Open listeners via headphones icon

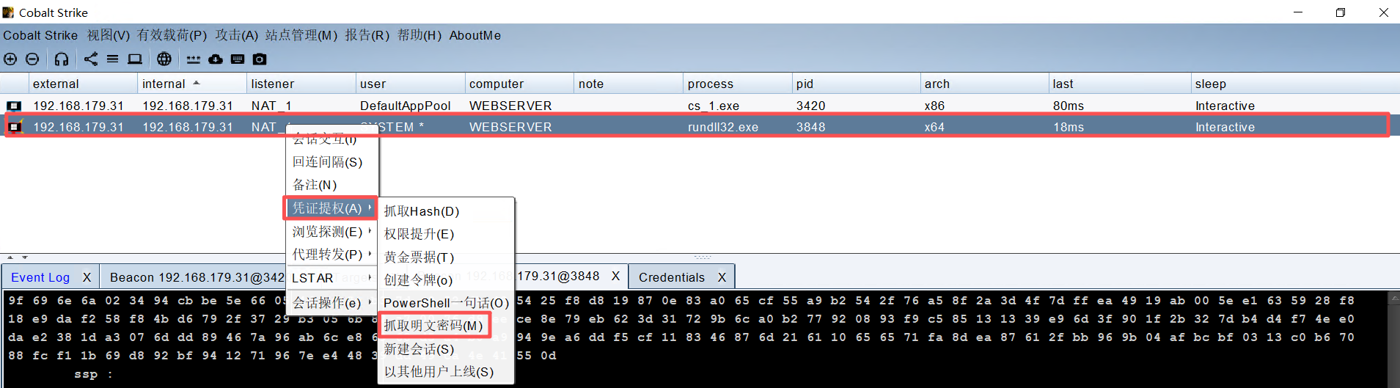coord(62,59)
